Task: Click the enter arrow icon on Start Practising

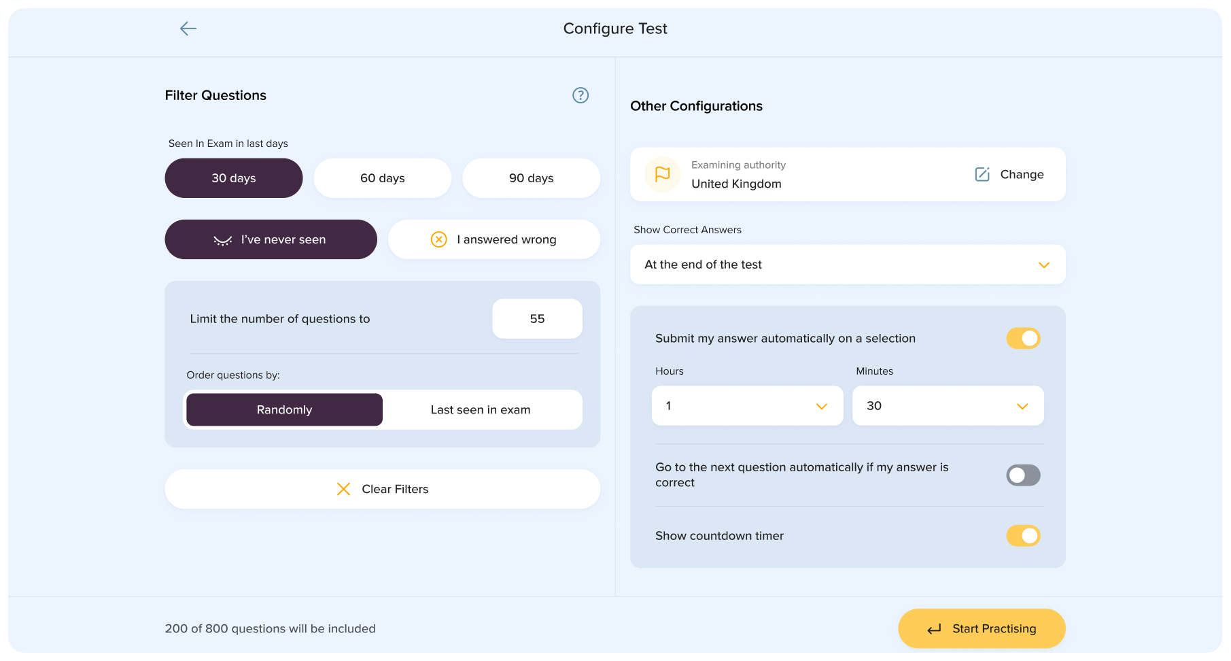Action: [x=935, y=629]
